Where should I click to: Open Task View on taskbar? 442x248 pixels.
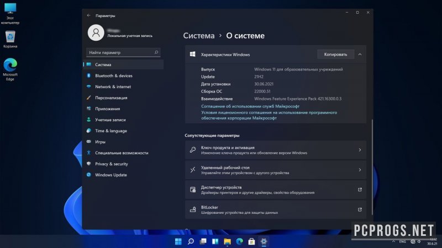pyautogui.click(x=203, y=241)
